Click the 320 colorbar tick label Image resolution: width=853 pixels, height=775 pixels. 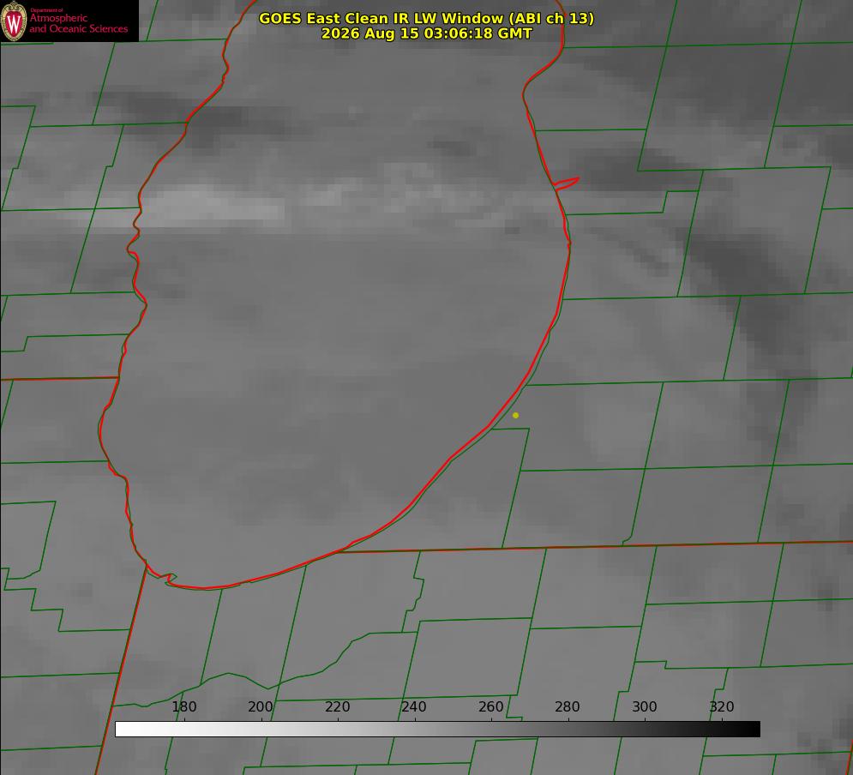[722, 706]
